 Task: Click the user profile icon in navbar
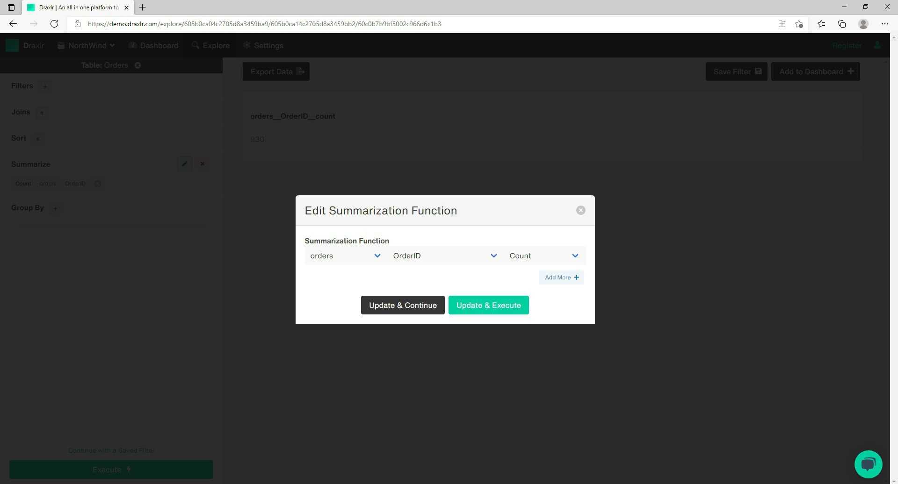pyautogui.click(x=877, y=45)
